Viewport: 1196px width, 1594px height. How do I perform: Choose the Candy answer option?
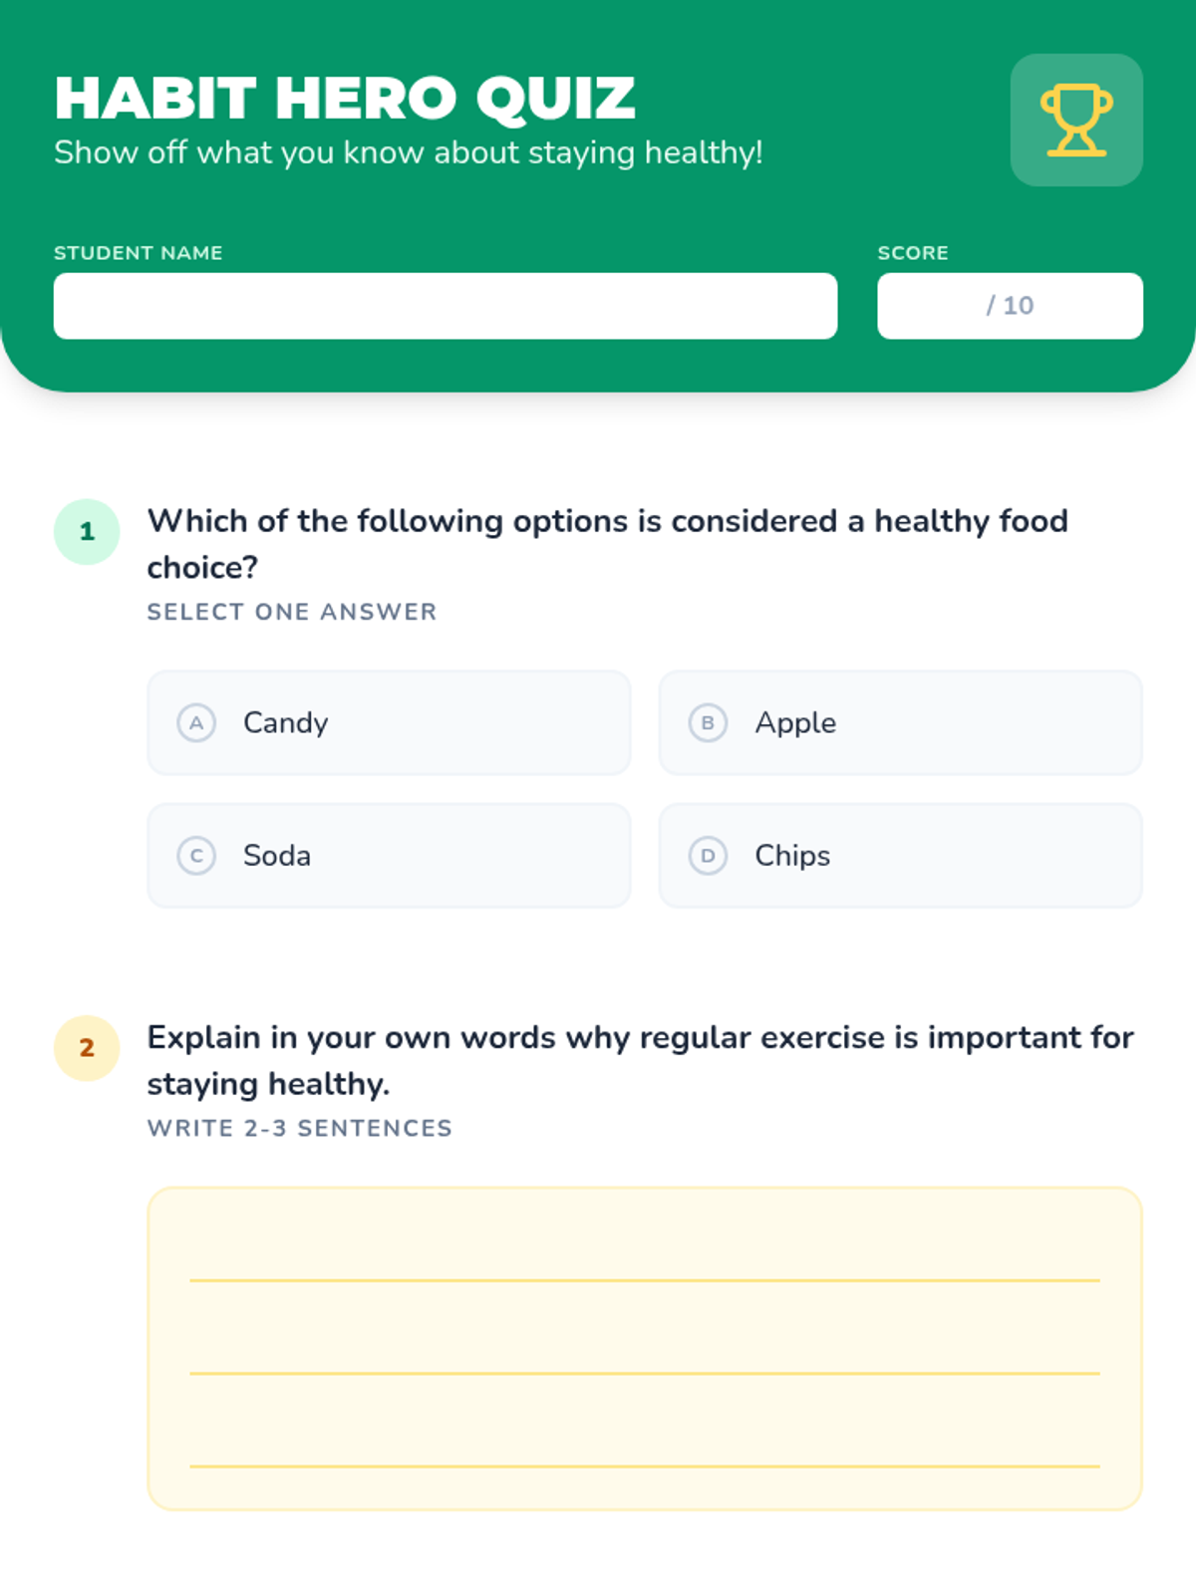click(x=389, y=722)
